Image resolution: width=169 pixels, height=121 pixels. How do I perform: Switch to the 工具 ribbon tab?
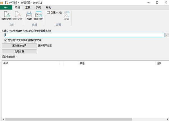[28, 7]
